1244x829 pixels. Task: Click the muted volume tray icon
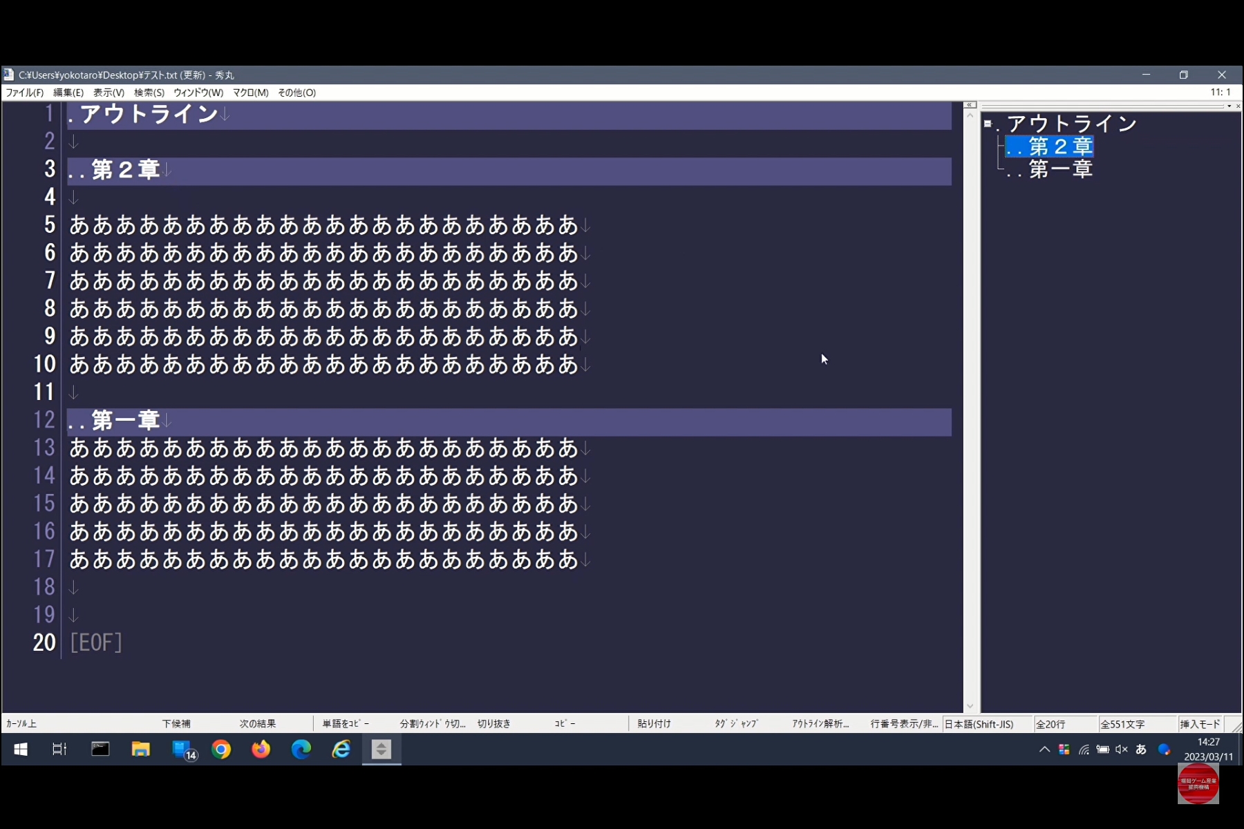[1122, 750]
